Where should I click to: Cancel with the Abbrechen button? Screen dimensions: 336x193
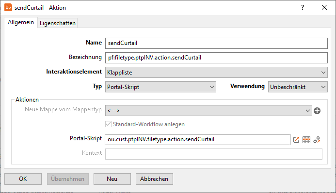pos(154,179)
